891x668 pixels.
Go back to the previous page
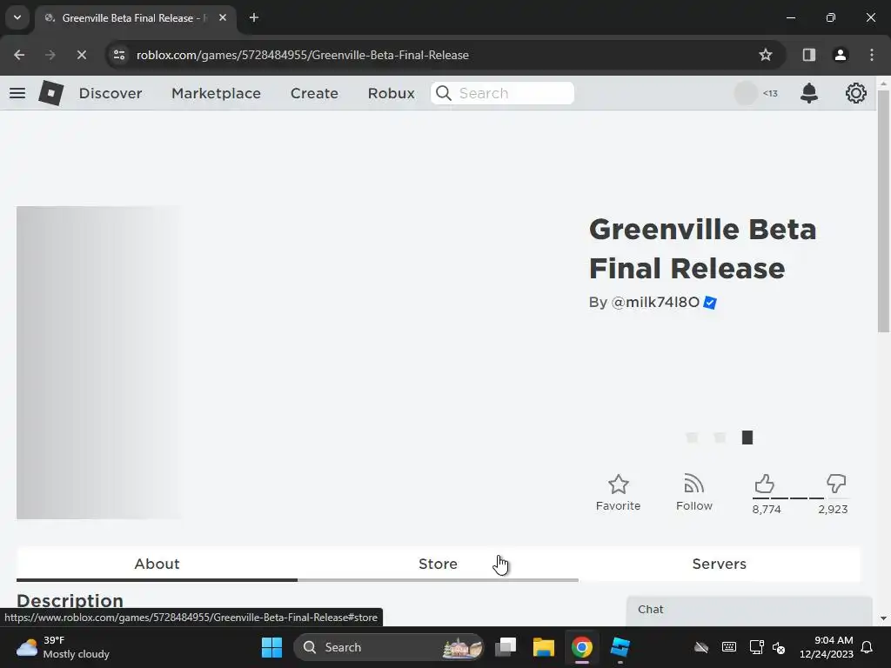tap(19, 55)
